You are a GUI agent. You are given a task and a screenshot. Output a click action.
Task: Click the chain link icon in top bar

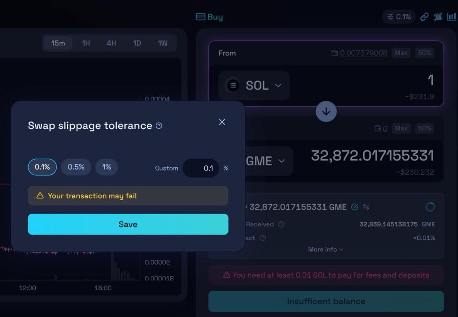[x=424, y=17]
